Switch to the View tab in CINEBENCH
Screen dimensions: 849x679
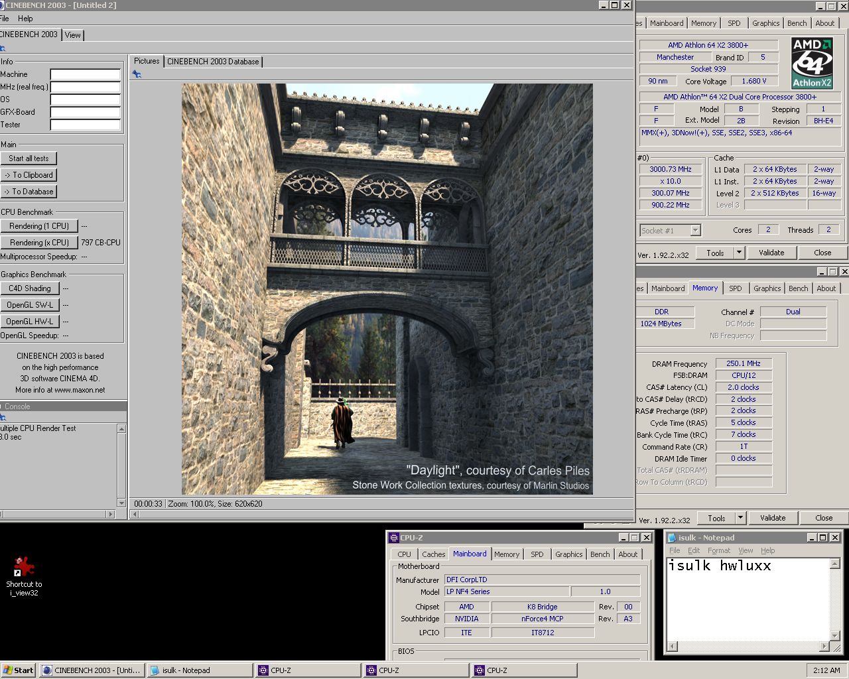click(x=73, y=35)
